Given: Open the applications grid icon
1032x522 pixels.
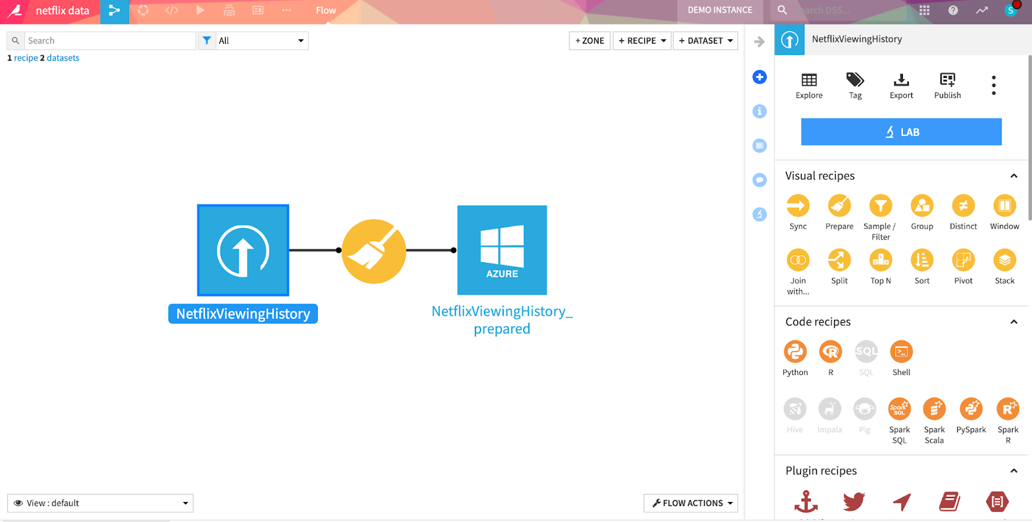Looking at the screenshot, I should pos(924,10).
